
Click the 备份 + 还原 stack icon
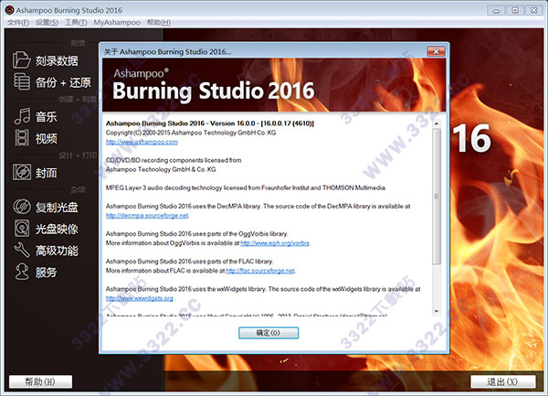[x=22, y=81]
